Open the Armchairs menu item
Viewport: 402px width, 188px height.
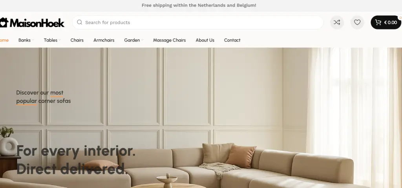click(104, 40)
